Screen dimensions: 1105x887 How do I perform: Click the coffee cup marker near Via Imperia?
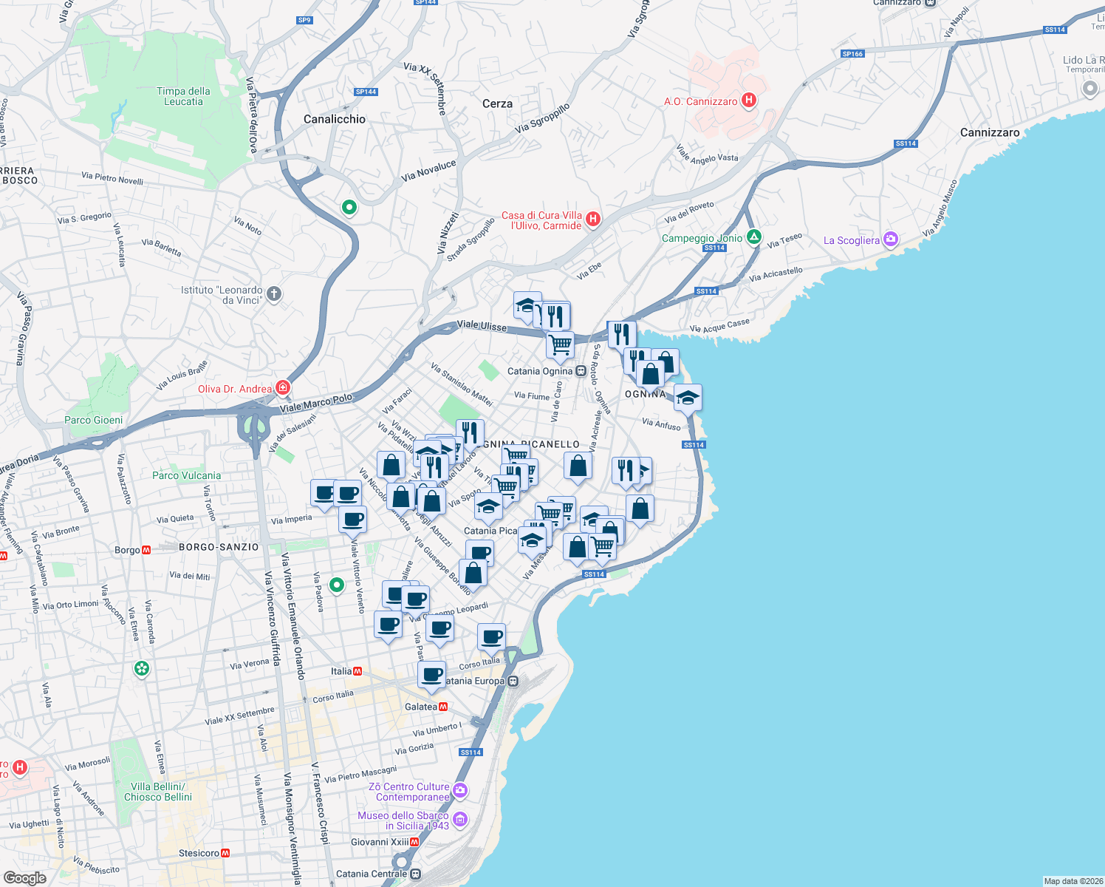click(x=324, y=494)
